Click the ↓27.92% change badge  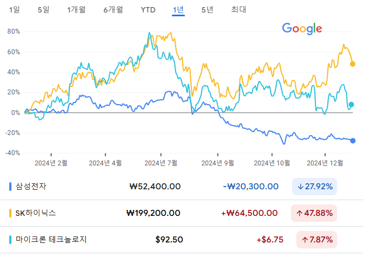314,187
